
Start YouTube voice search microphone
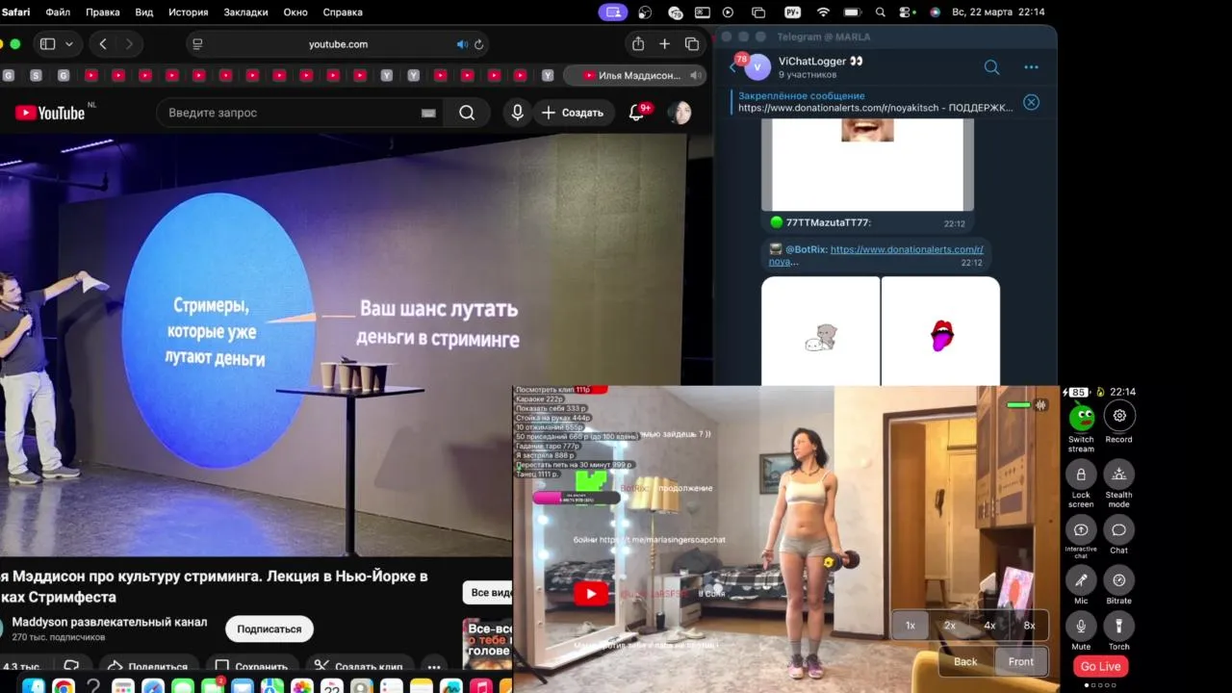[x=518, y=113]
